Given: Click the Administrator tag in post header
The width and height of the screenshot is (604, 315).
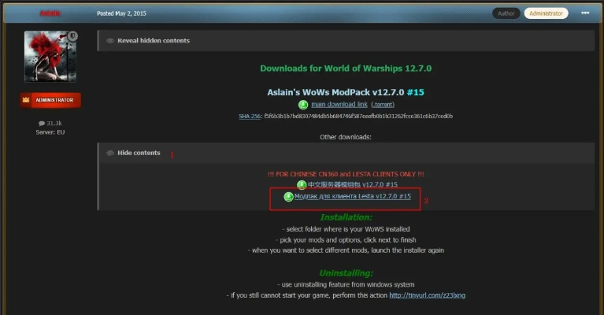Looking at the screenshot, I should coord(546,13).
